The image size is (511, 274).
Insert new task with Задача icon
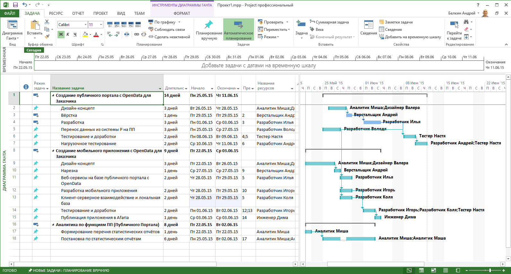[x=301, y=24]
